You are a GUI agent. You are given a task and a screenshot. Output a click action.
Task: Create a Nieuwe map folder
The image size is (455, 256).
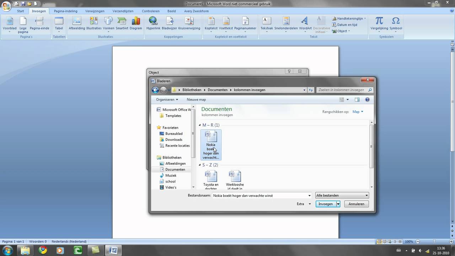(x=196, y=100)
